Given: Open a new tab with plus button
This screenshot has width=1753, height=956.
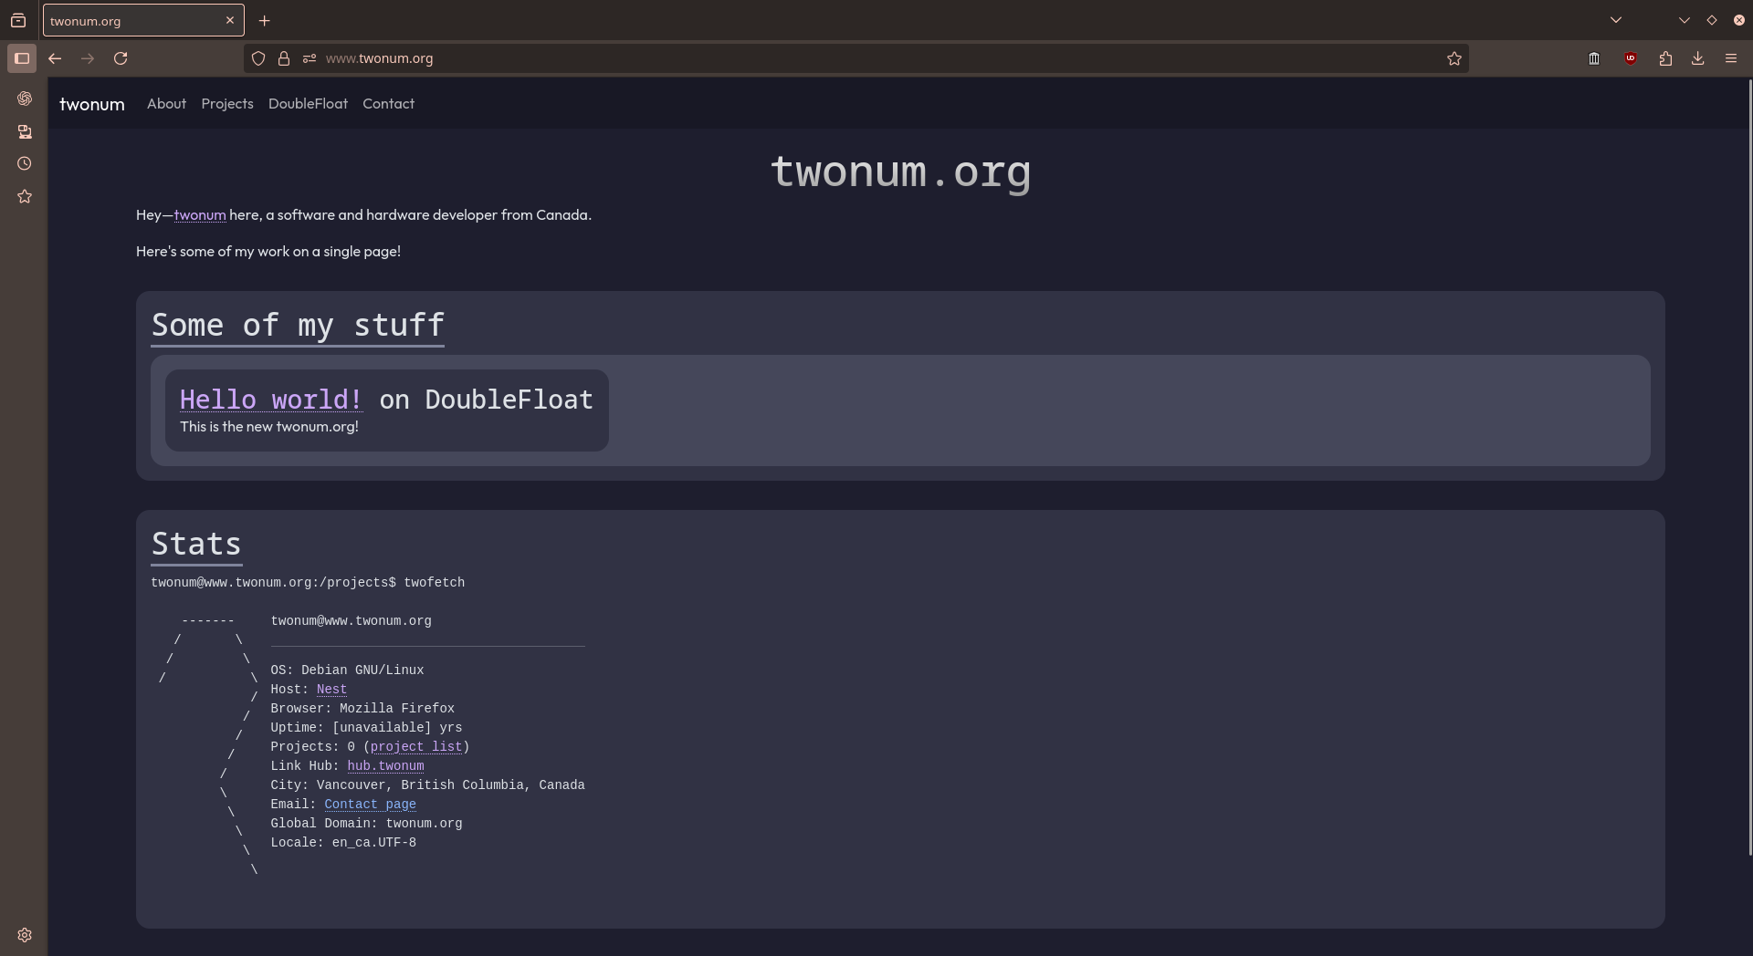Looking at the screenshot, I should coord(264,20).
